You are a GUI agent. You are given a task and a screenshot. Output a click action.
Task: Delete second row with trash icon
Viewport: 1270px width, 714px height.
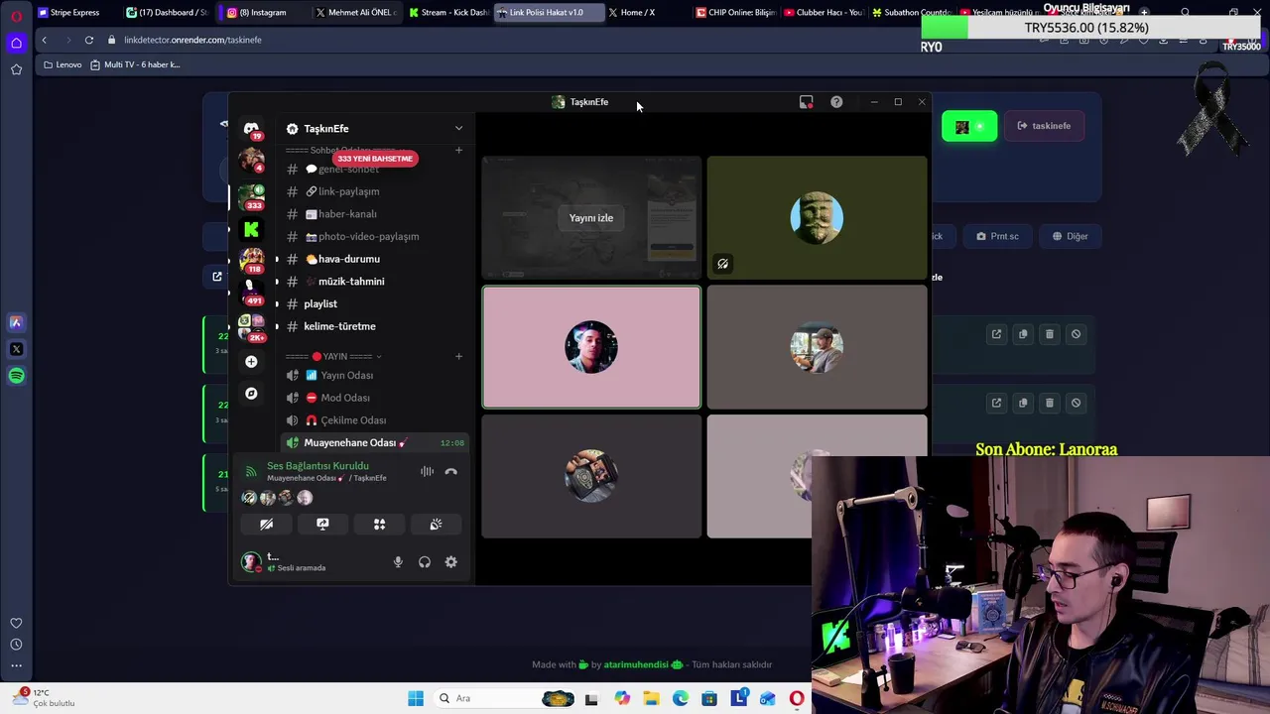click(x=1049, y=403)
